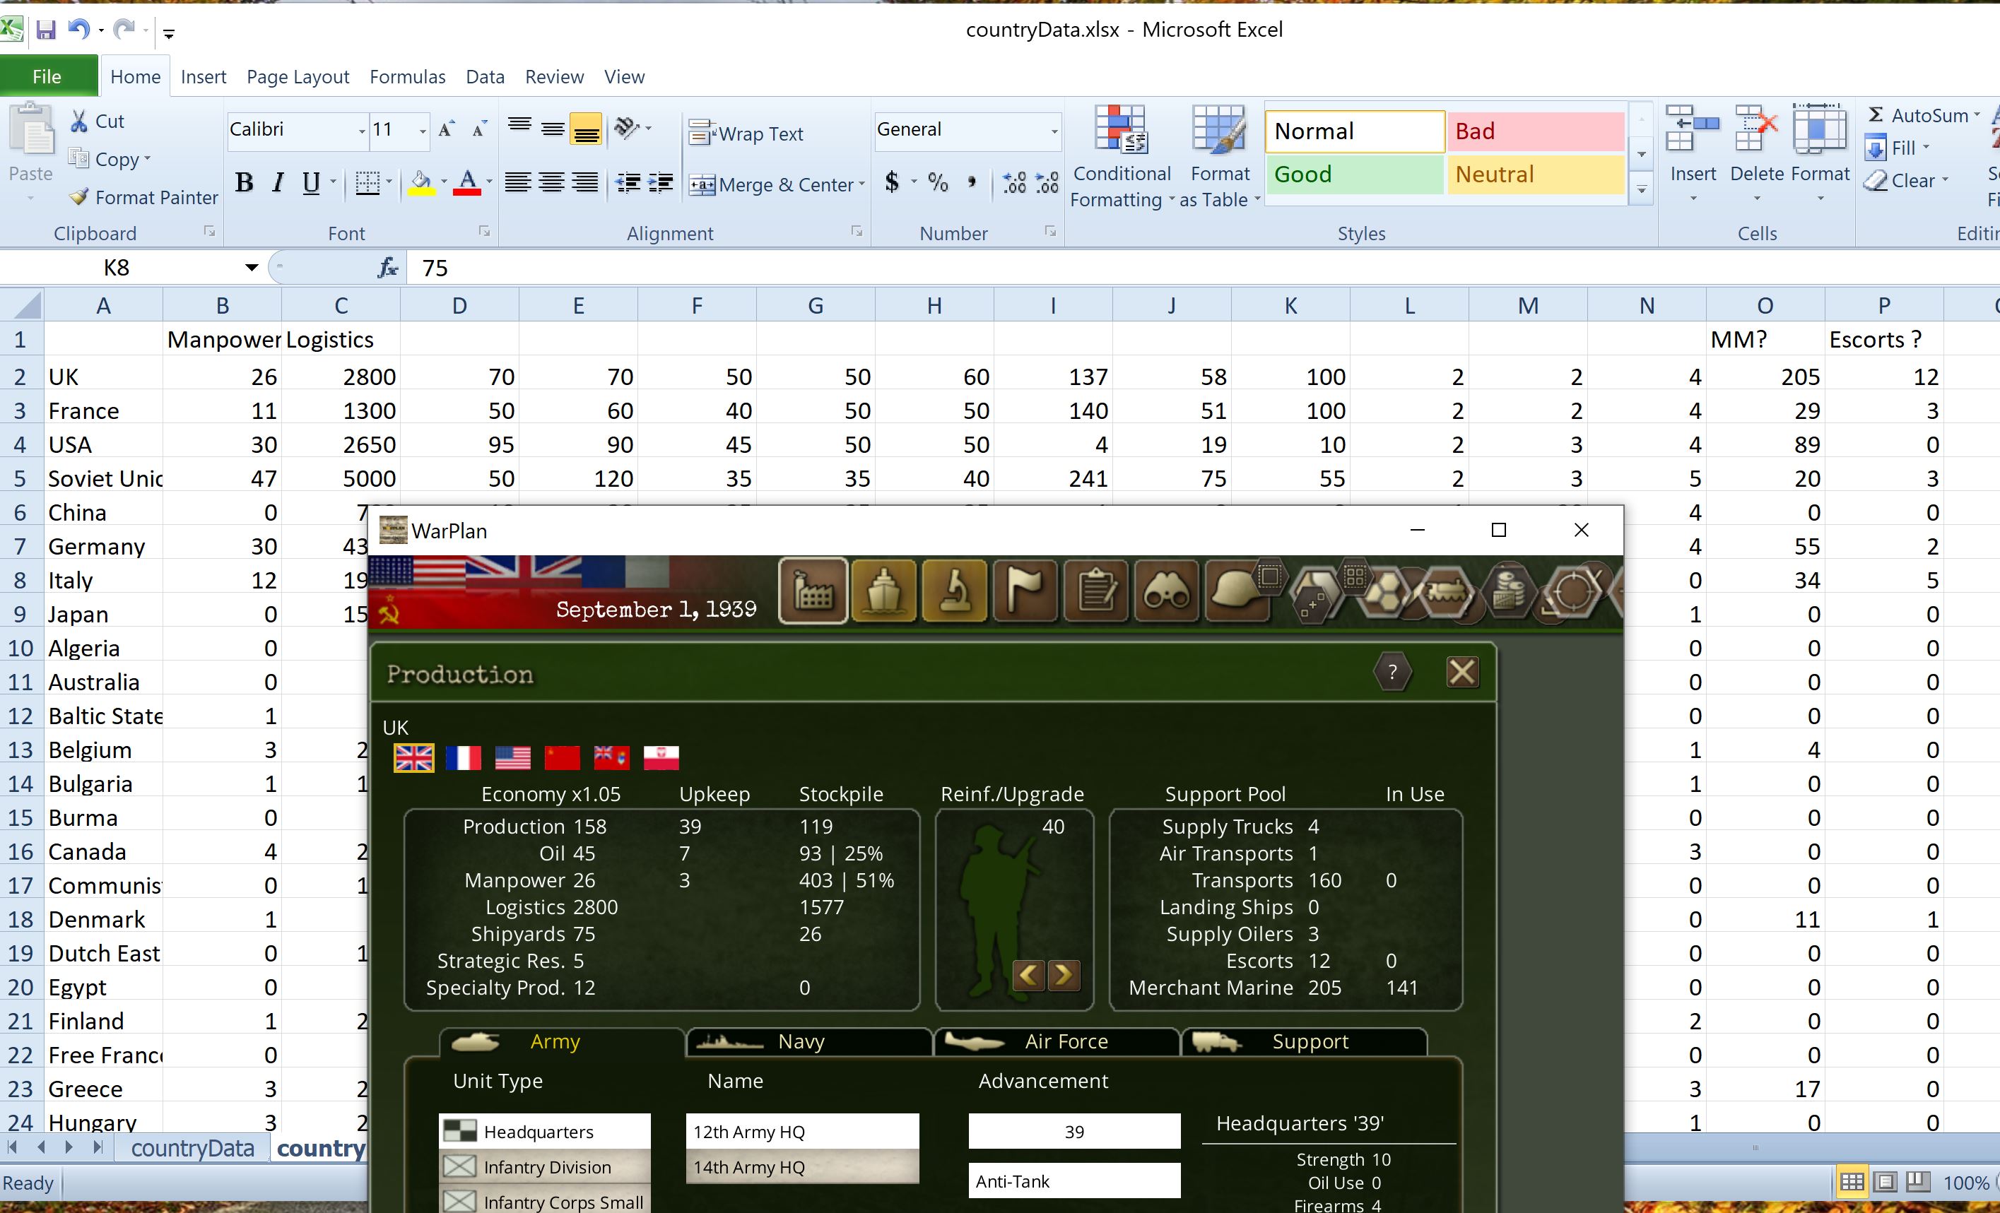
Task: Click the flag diplomacy toolbar icon
Action: 1024,591
